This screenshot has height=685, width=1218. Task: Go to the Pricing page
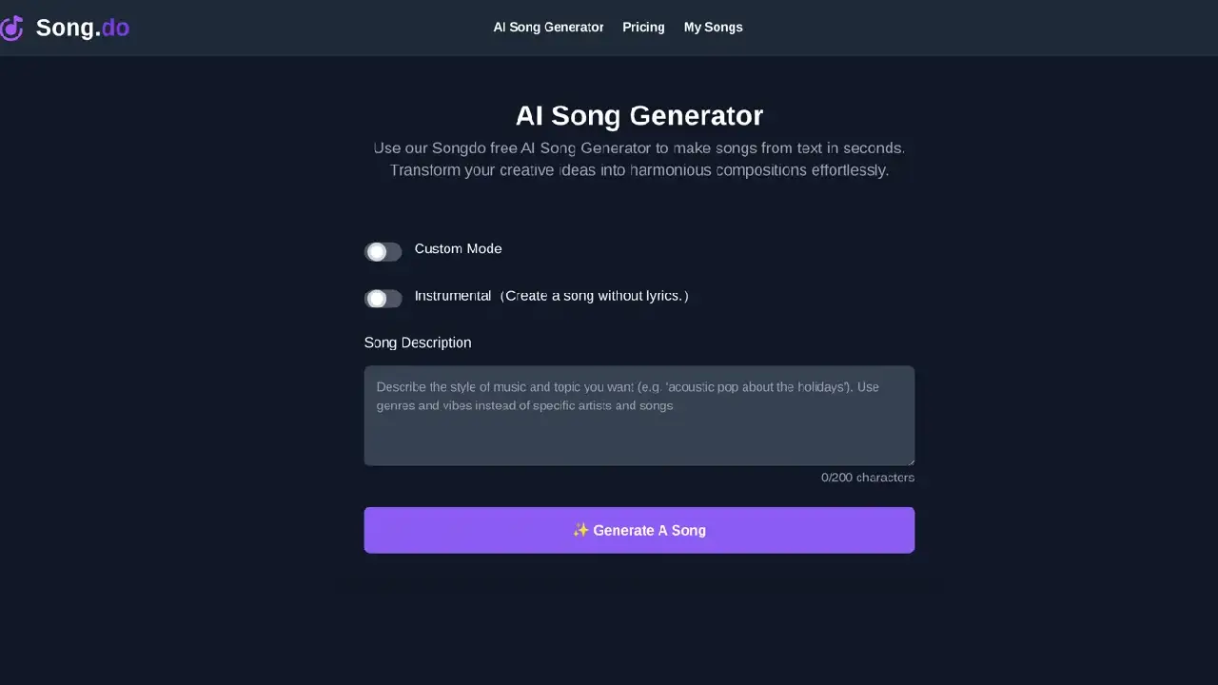click(643, 28)
